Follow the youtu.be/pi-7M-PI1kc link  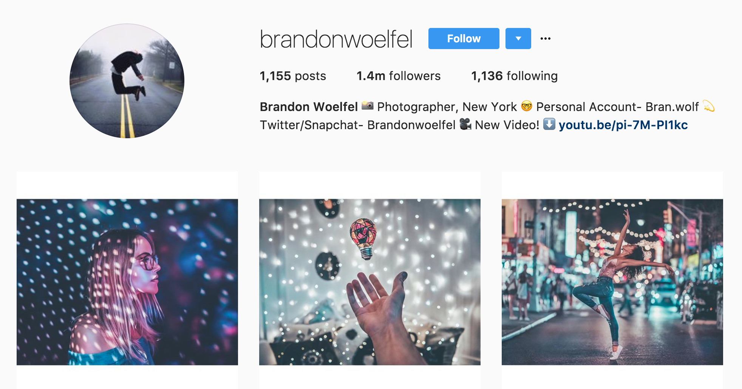click(x=623, y=125)
